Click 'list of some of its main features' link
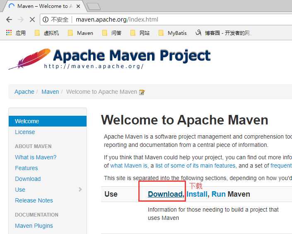 click(x=196, y=166)
